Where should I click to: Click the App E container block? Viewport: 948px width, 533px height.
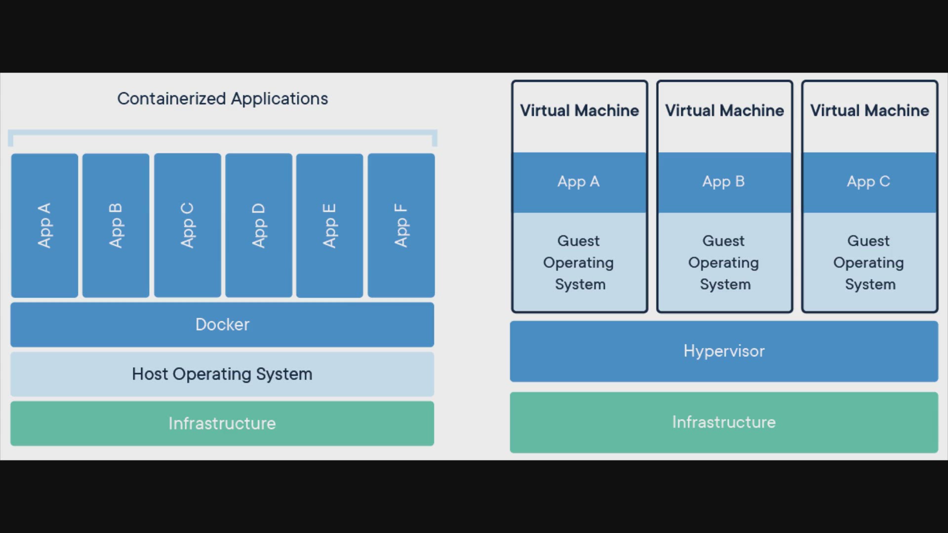(329, 226)
